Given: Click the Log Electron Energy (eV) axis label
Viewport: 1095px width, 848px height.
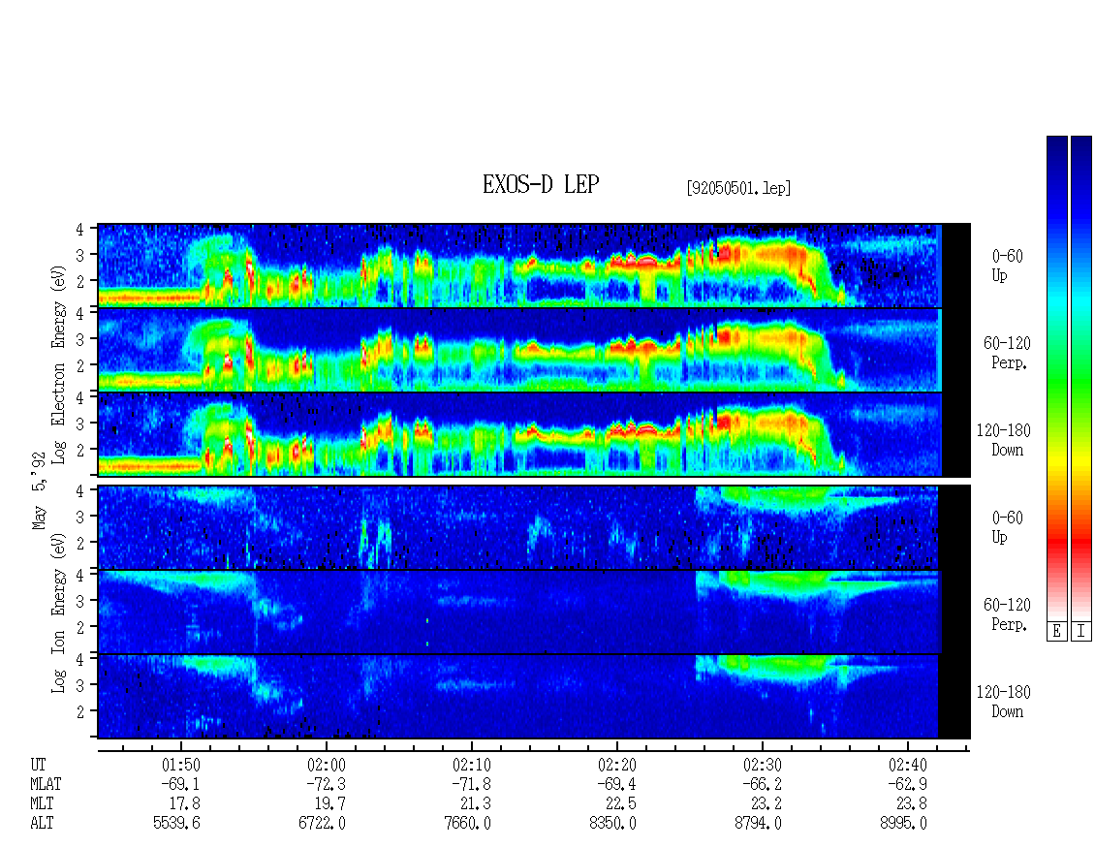Looking at the screenshot, I should (x=58, y=364).
